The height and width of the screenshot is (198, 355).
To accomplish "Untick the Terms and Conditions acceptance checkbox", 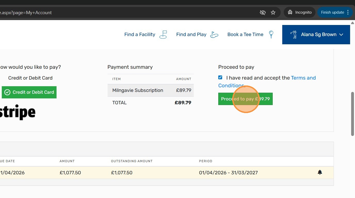I will coord(220,78).
